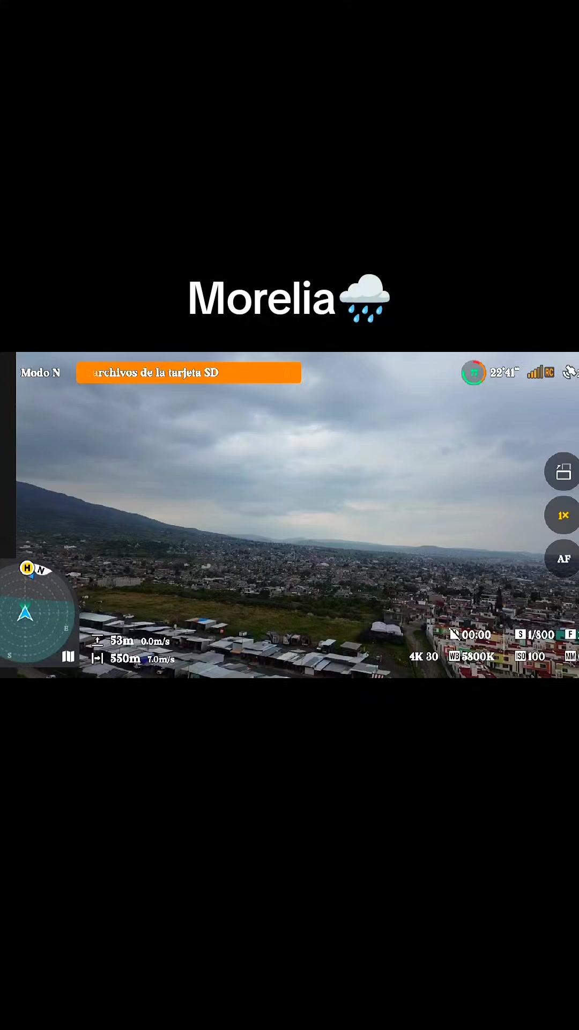Open the map view icon
This screenshot has height=1030, width=579.
pyautogui.click(x=68, y=657)
